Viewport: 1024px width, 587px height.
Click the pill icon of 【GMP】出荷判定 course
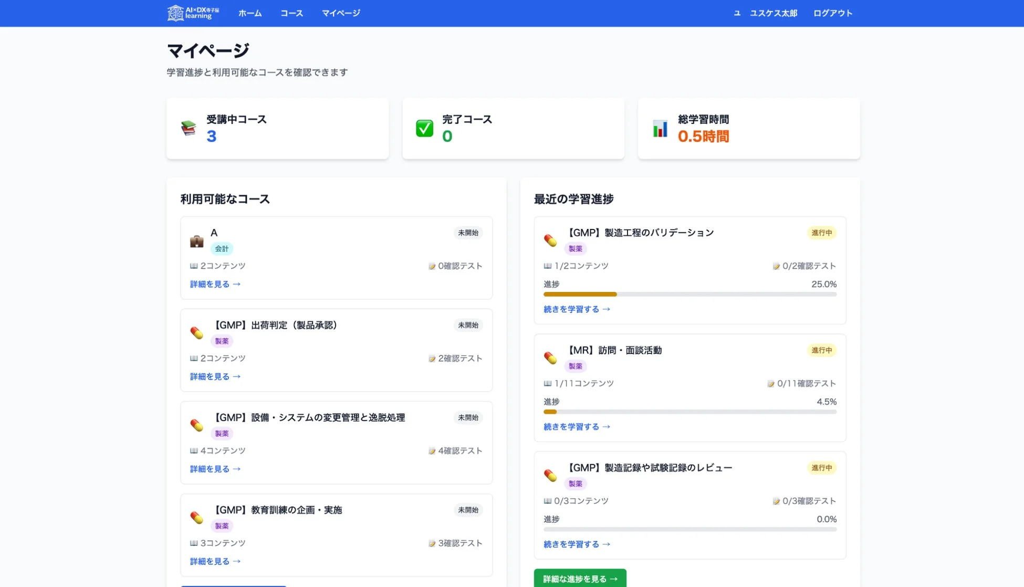pos(197,333)
